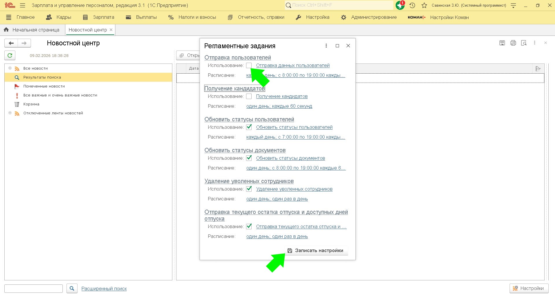Click the magnifier search button at bottom
The width and height of the screenshot is (555, 298).
click(x=72, y=288)
